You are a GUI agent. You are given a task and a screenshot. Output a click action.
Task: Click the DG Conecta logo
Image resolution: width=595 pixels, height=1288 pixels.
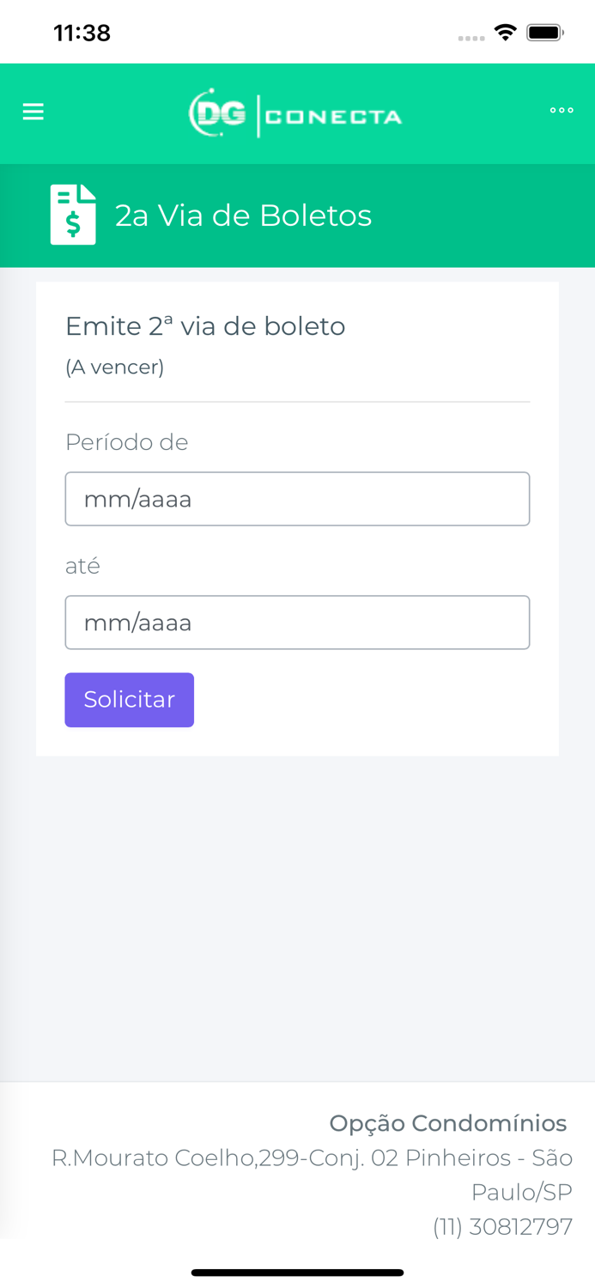(x=295, y=112)
